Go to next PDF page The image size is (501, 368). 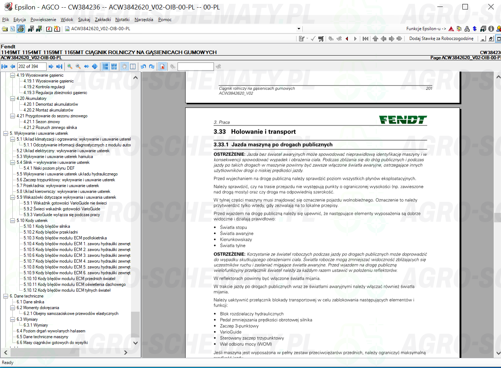tap(51, 66)
